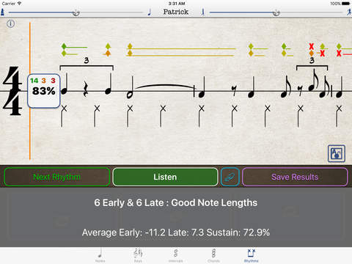Screen dimensions: 352x264
Task: Open the blue framed display icon
Action: pos(337,153)
